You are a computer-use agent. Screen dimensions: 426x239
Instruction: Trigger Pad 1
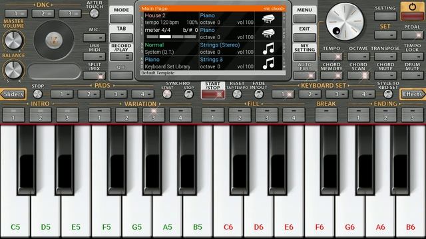pyautogui.click(x=62, y=94)
